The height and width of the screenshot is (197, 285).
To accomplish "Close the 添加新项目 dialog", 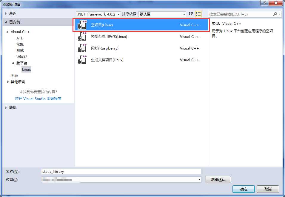I will click(276, 3).
